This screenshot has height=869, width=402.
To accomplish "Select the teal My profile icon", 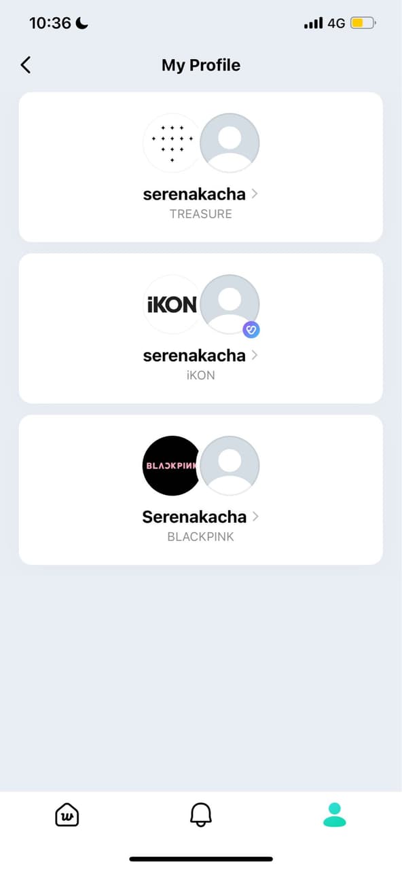I will [x=333, y=814].
